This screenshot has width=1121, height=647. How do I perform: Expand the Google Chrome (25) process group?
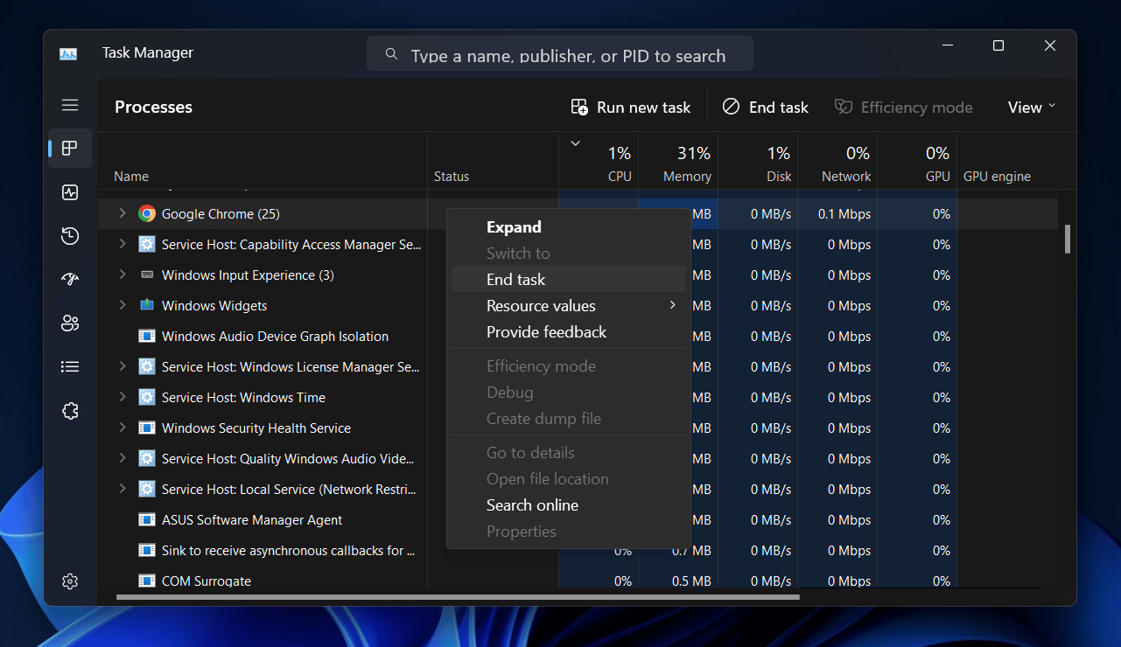(123, 213)
